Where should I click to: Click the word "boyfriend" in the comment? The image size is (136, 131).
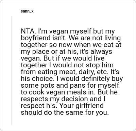(x=36, y=38)
